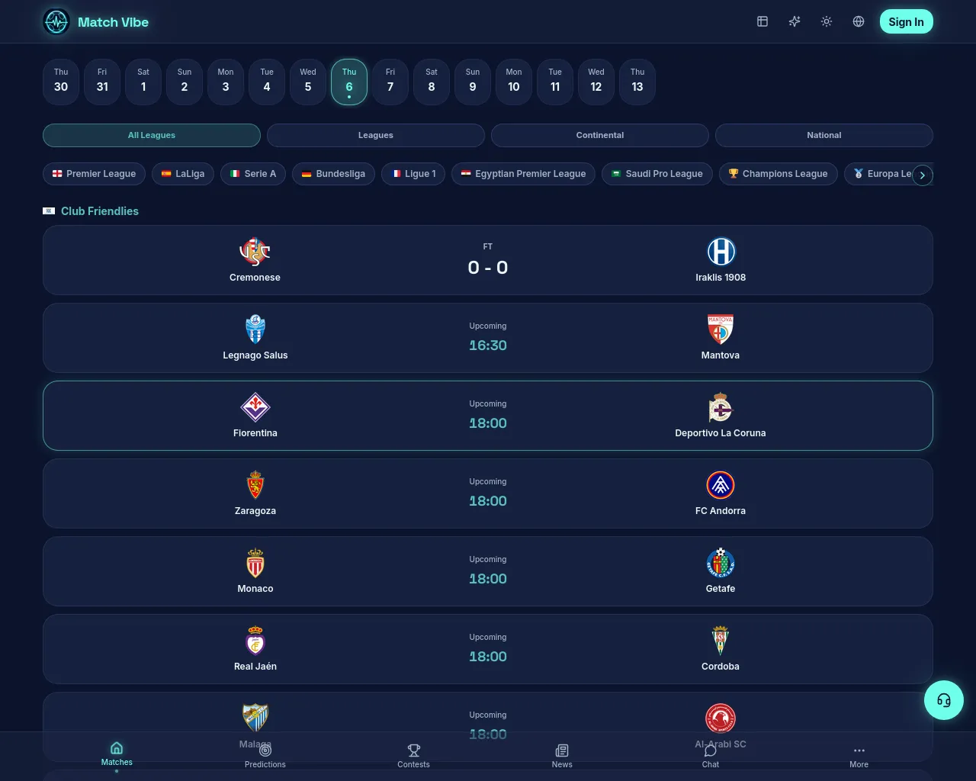Screen dimensions: 976x781
Task: Go to News in bottom navigation
Action: pos(562,757)
